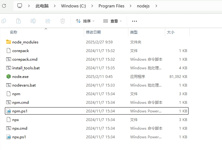Select the node_modules folder icon
This screenshot has height=150, width=222.
[x=9, y=42]
